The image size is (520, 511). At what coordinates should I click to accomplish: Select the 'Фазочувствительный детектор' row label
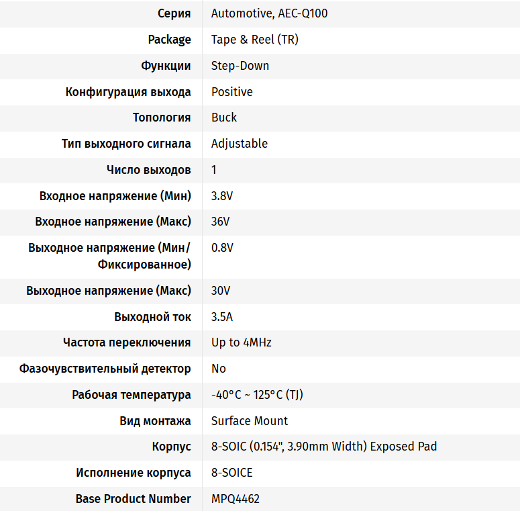[105, 369]
